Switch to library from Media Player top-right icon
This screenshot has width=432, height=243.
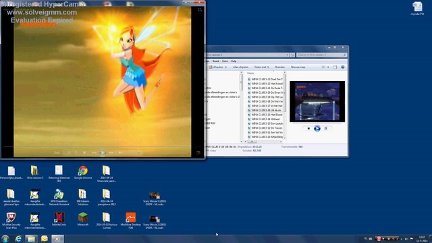[x=200, y=9]
